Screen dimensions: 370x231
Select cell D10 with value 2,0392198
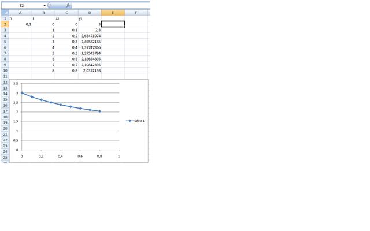point(90,70)
